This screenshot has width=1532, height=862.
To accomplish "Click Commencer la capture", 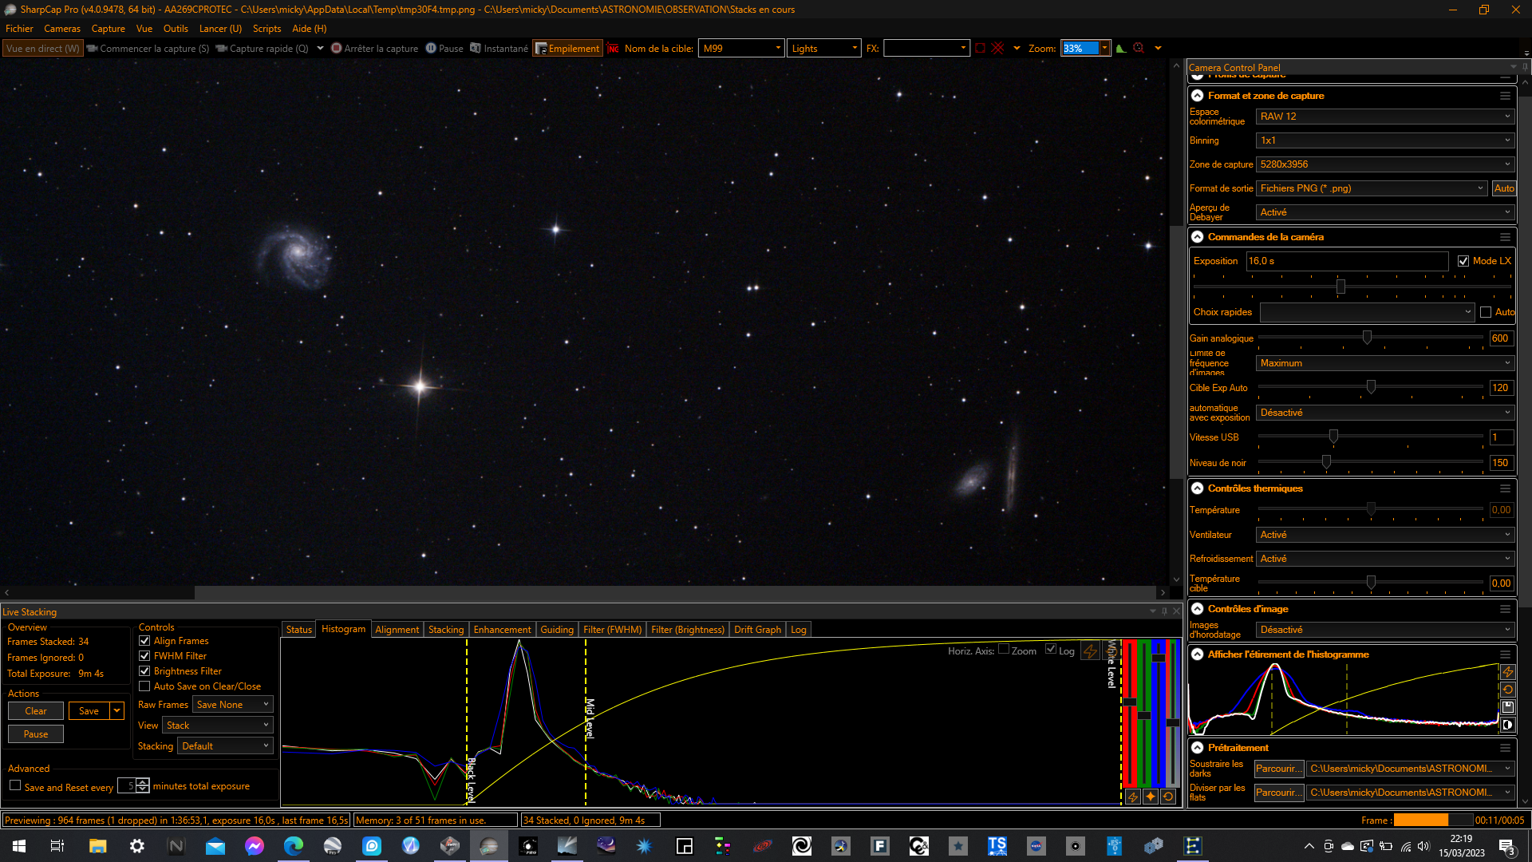I will coord(148,49).
